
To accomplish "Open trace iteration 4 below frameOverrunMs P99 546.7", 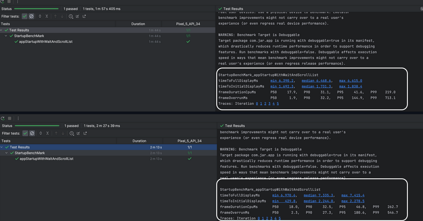I will point(276,218).
